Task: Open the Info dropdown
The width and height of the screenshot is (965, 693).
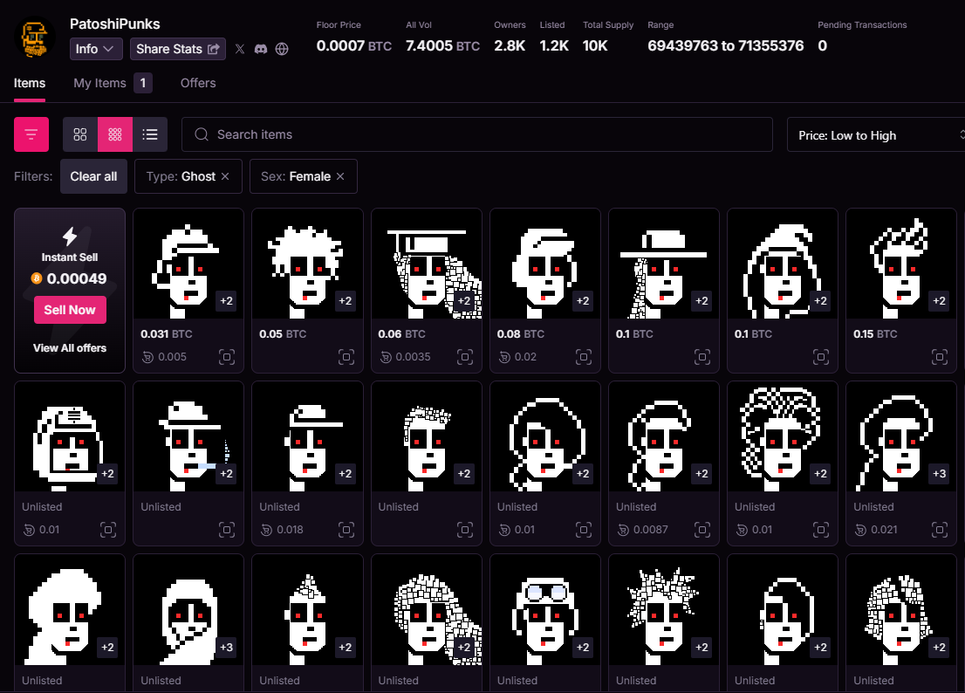Action: [95, 49]
